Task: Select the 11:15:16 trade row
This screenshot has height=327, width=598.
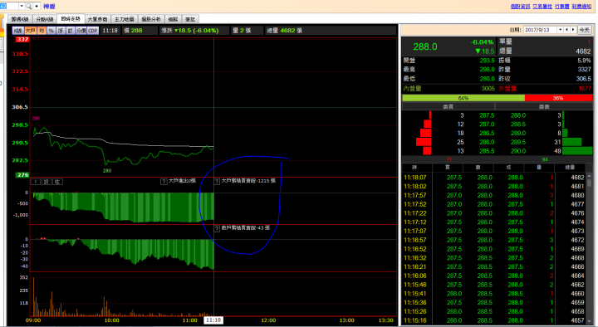Action: (x=494, y=320)
